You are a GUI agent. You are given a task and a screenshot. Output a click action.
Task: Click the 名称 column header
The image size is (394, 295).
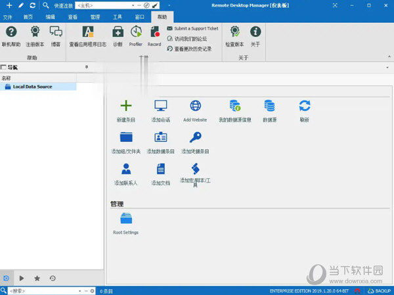point(38,78)
